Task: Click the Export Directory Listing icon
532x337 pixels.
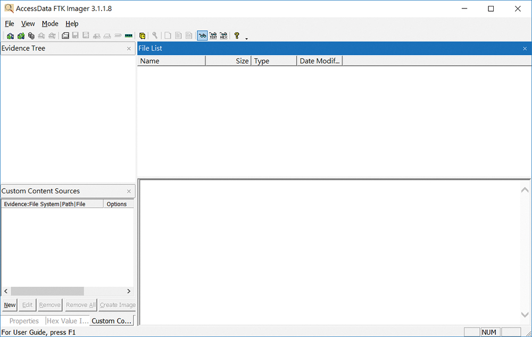Action: click(189, 36)
